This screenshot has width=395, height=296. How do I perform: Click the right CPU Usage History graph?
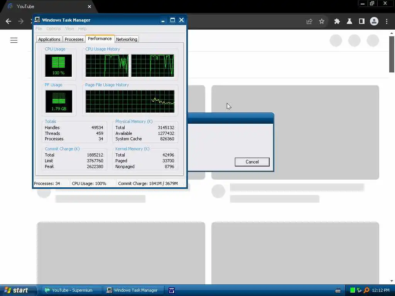pos(153,66)
